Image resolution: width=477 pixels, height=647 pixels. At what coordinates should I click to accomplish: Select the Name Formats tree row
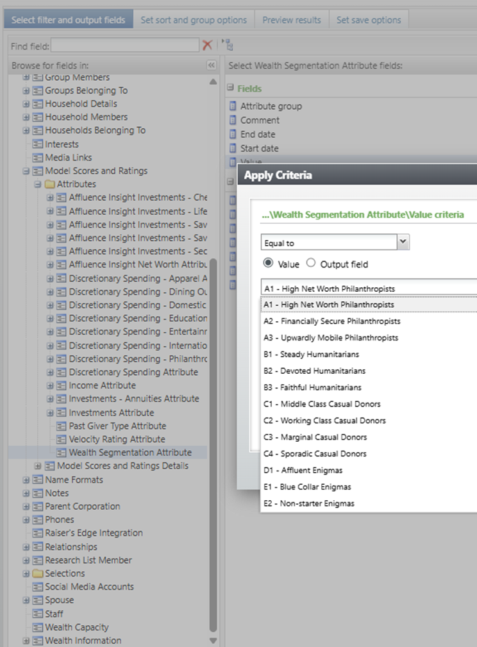pyautogui.click(x=74, y=480)
